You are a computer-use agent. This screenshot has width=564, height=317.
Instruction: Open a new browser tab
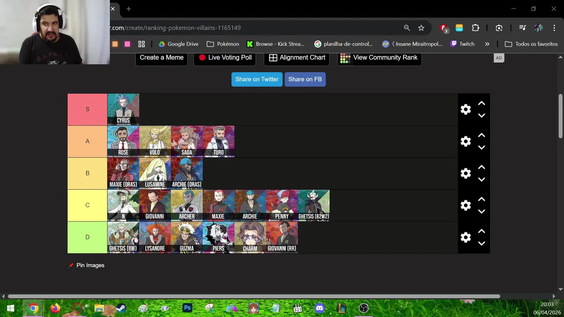[129, 9]
